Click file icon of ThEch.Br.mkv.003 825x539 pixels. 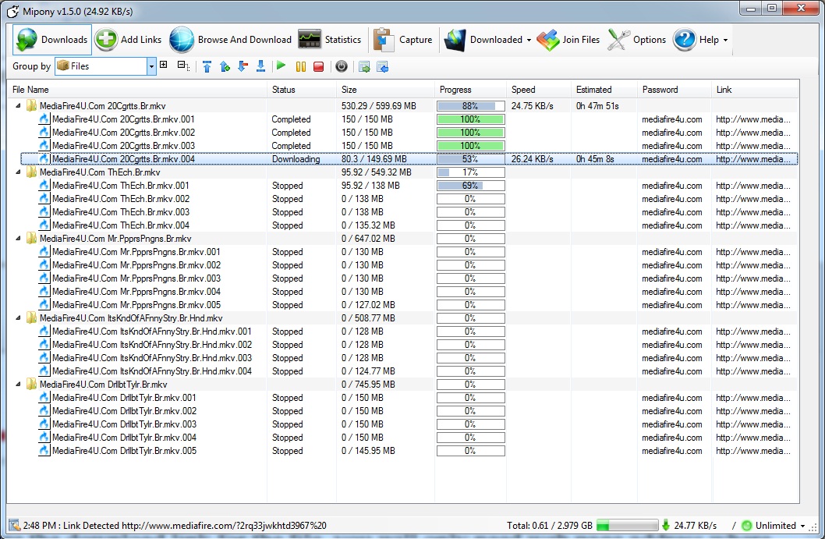pyautogui.click(x=44, y=212)
